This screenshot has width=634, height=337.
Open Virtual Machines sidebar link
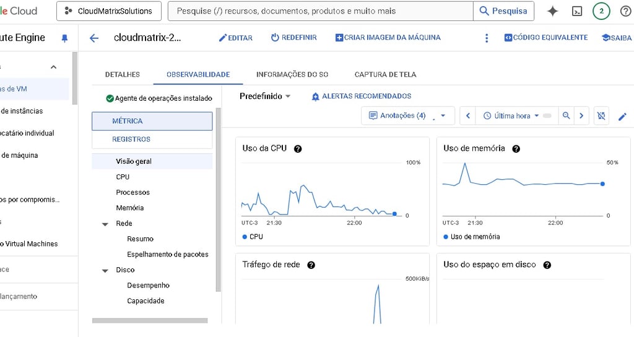coord(29,244)
